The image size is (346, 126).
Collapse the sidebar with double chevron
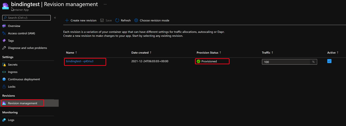coord(55,18)
